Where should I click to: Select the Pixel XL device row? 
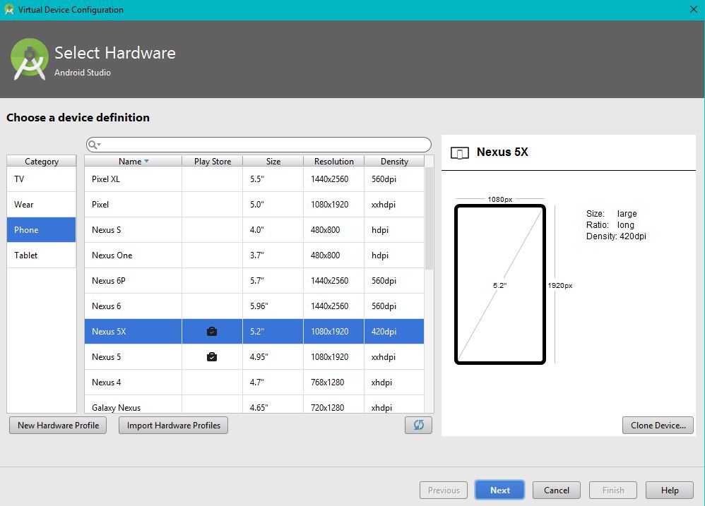[x=254, y=179]
